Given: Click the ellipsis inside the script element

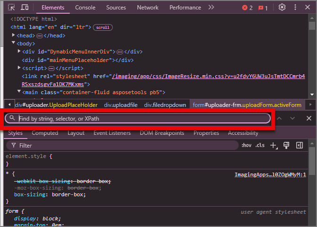Looking at the screenshot, I should pos(51,69).
